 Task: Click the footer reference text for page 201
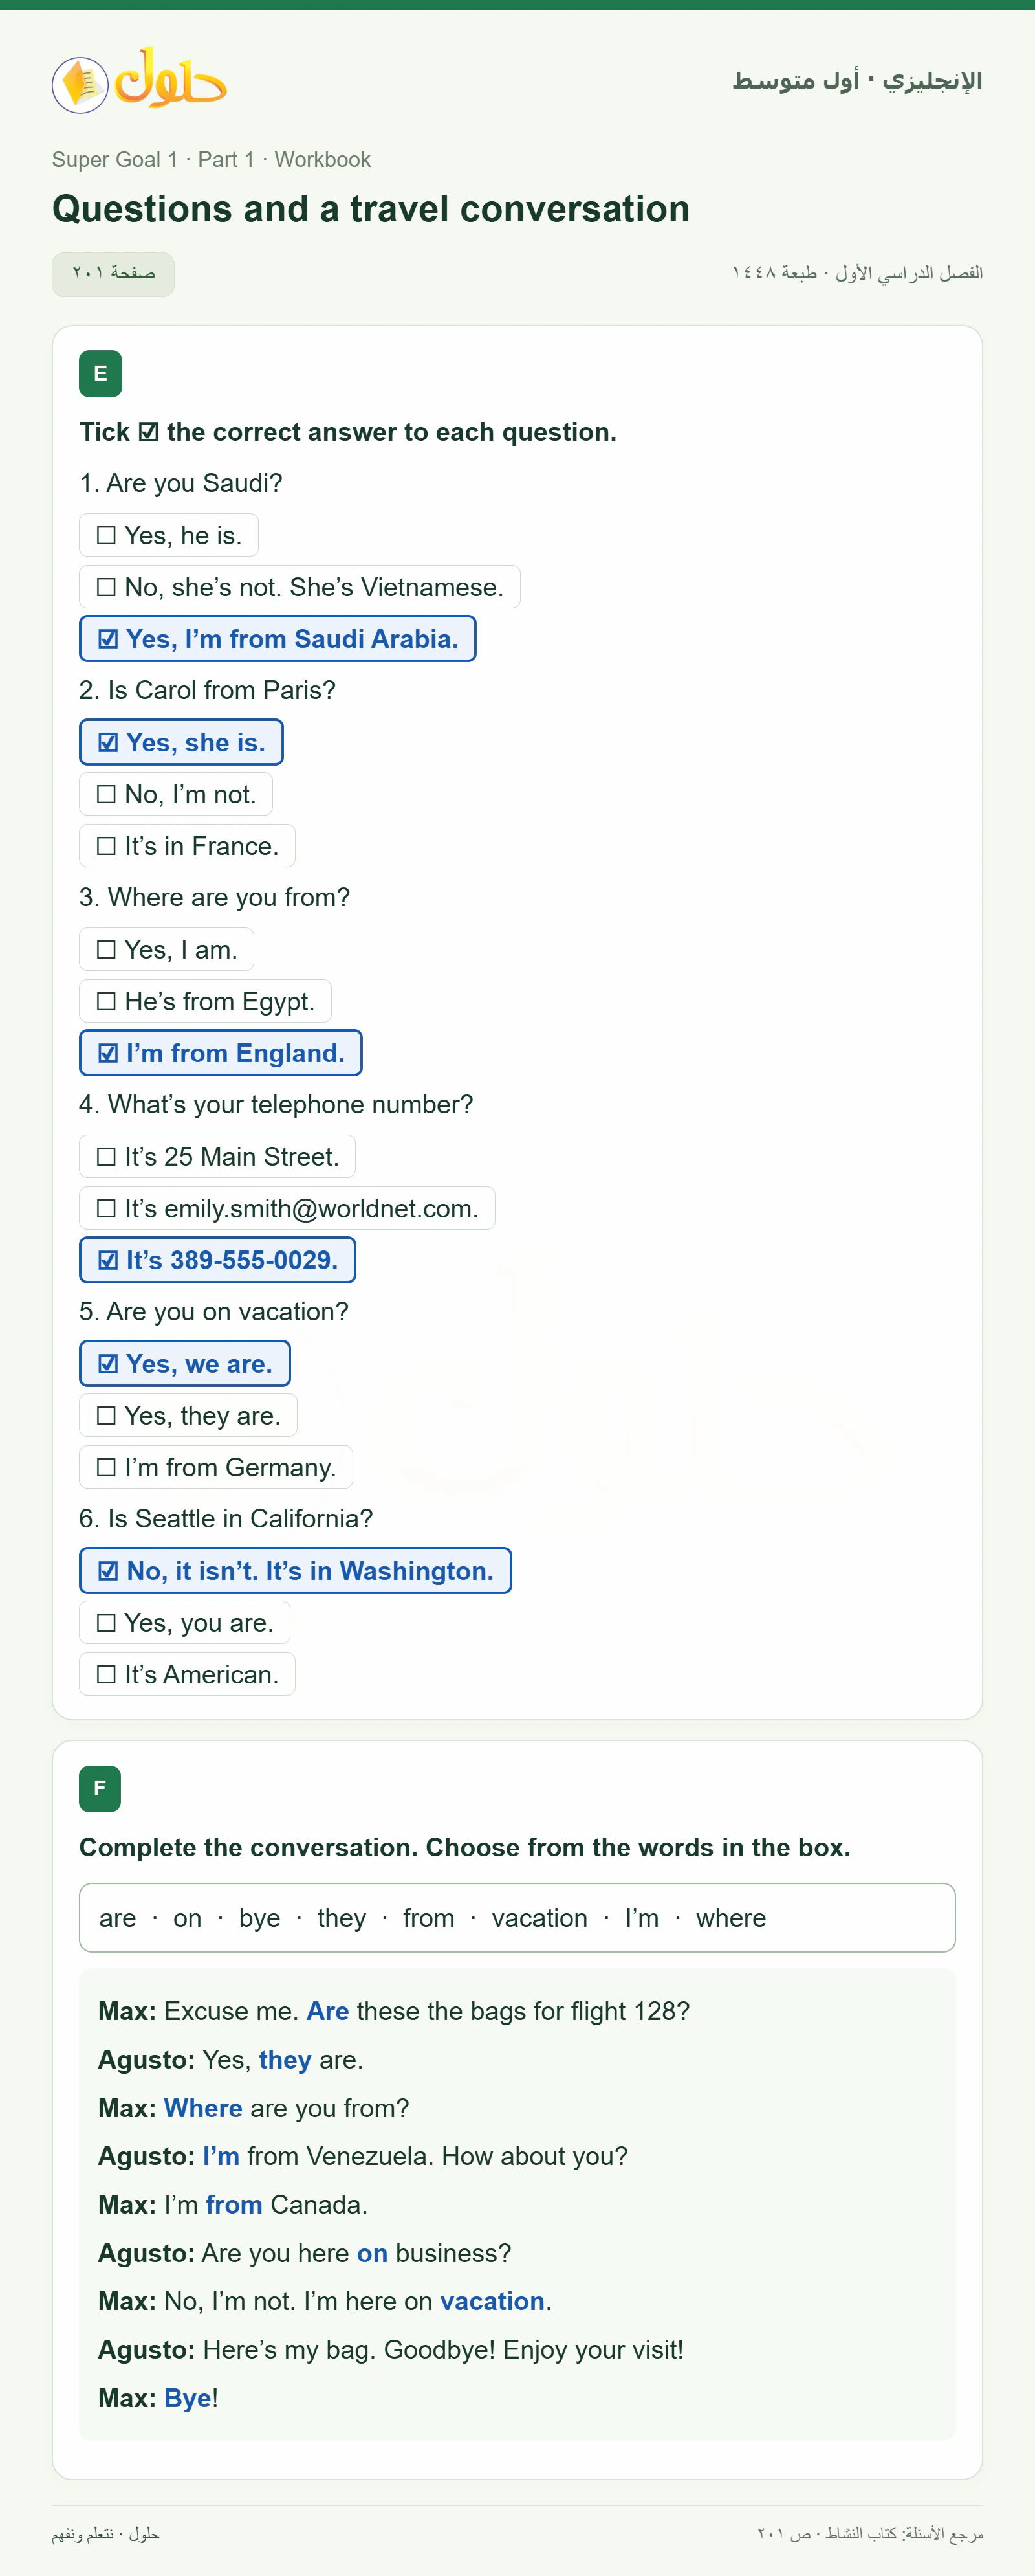coord(870,2534)
